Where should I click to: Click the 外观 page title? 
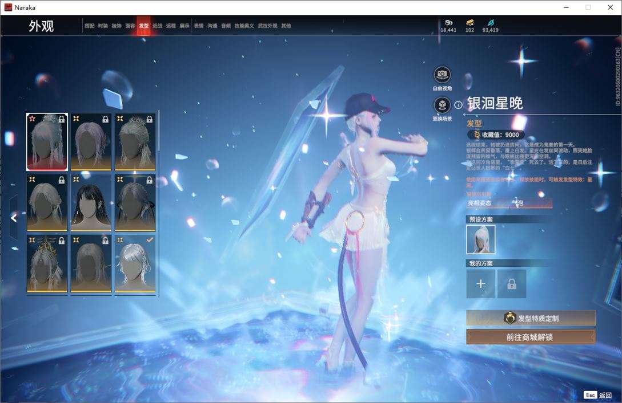(x=41, y=26)
